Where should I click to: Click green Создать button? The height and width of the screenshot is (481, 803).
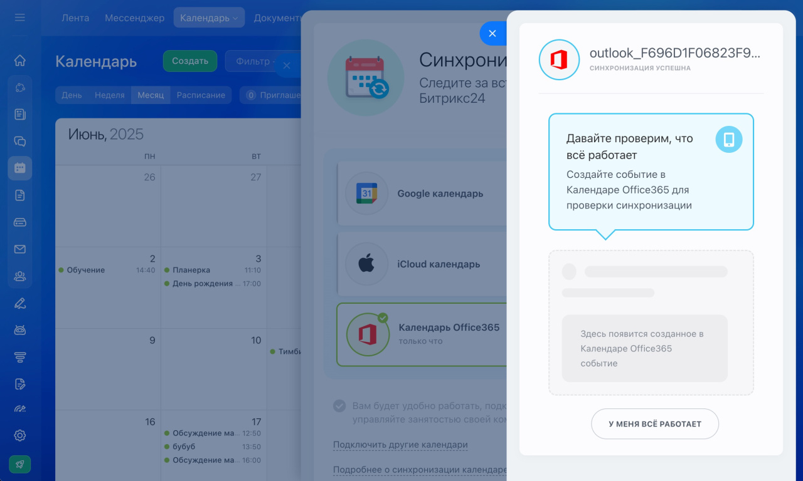point(190,61)
